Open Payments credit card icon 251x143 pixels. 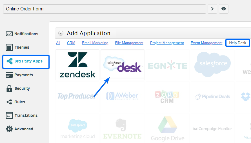(x=9, y=75)
